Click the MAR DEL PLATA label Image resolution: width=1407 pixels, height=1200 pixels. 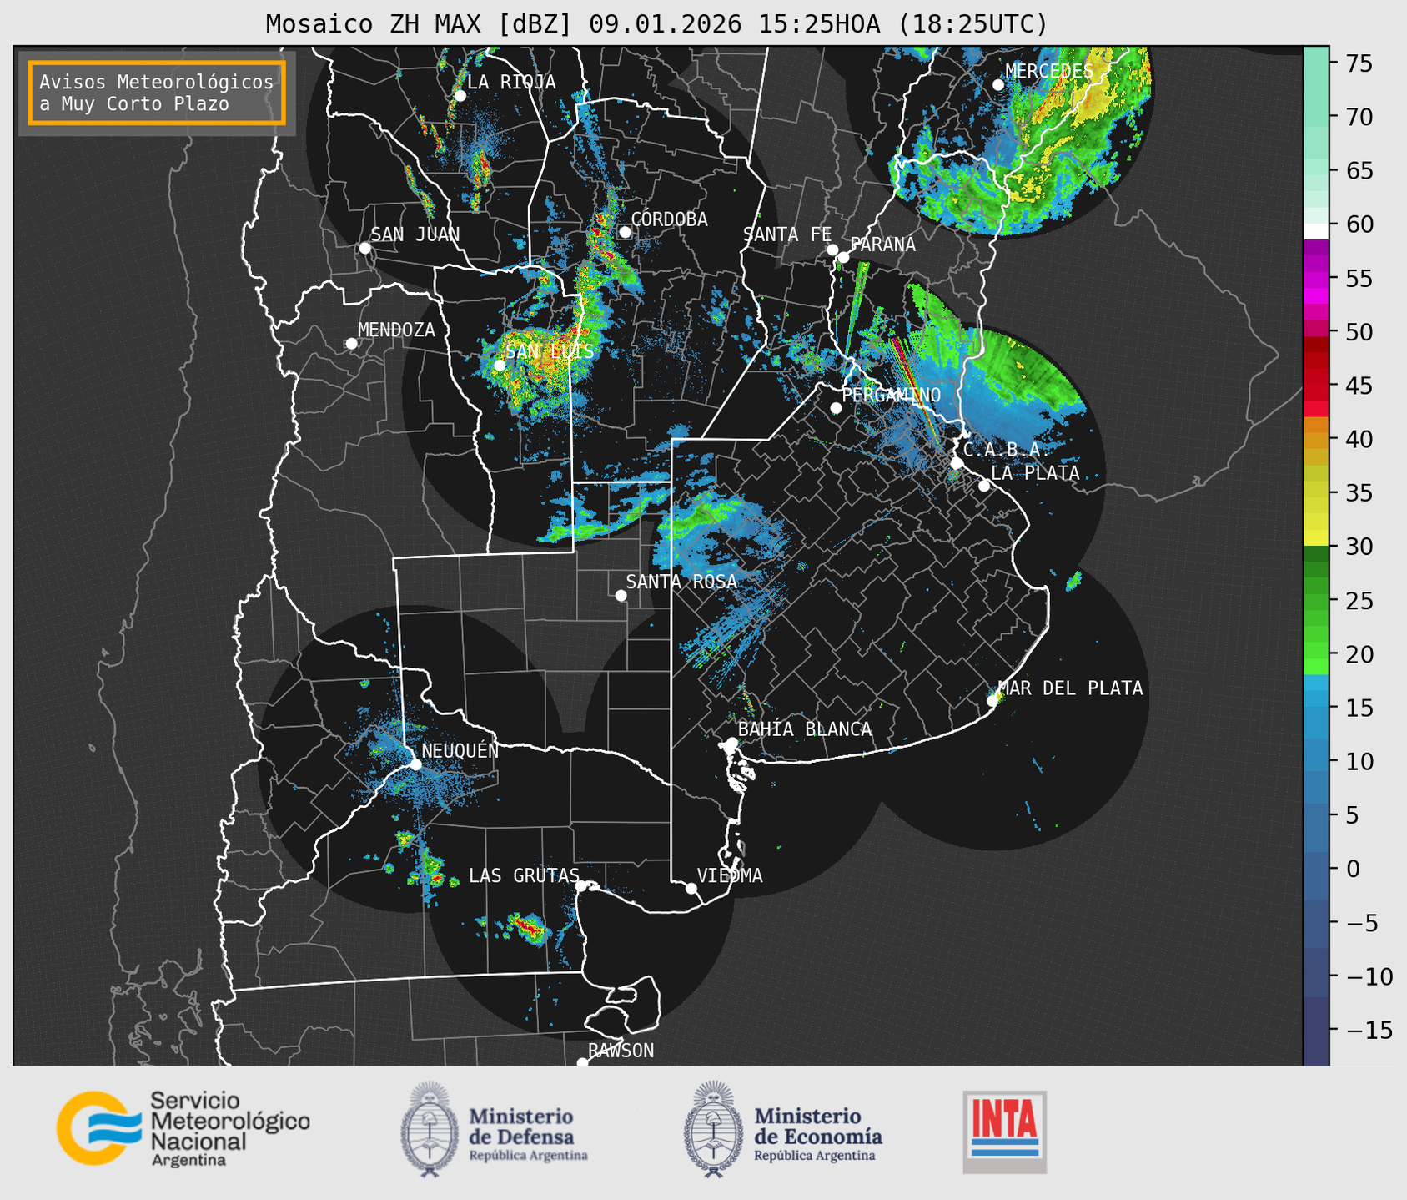[1071, 688]
